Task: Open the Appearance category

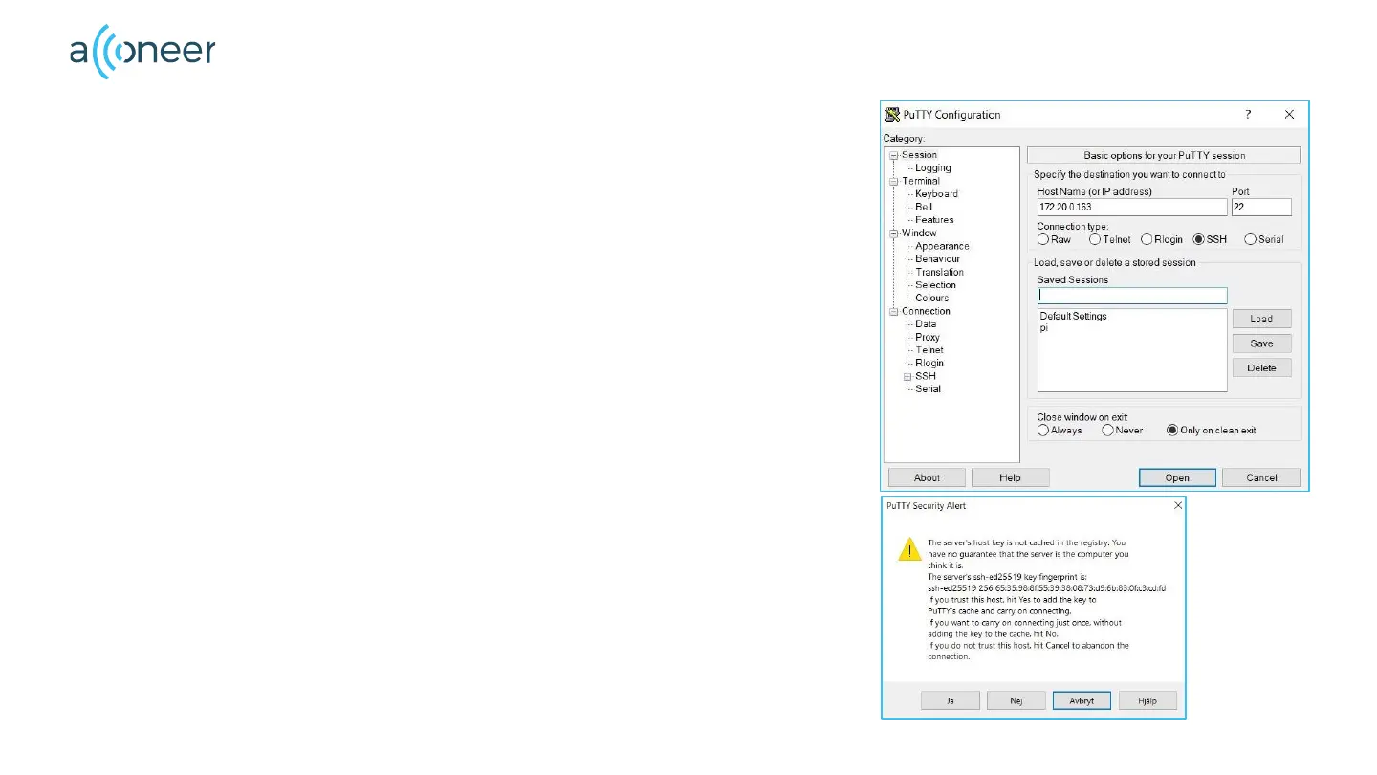Action: coord(942,246)
